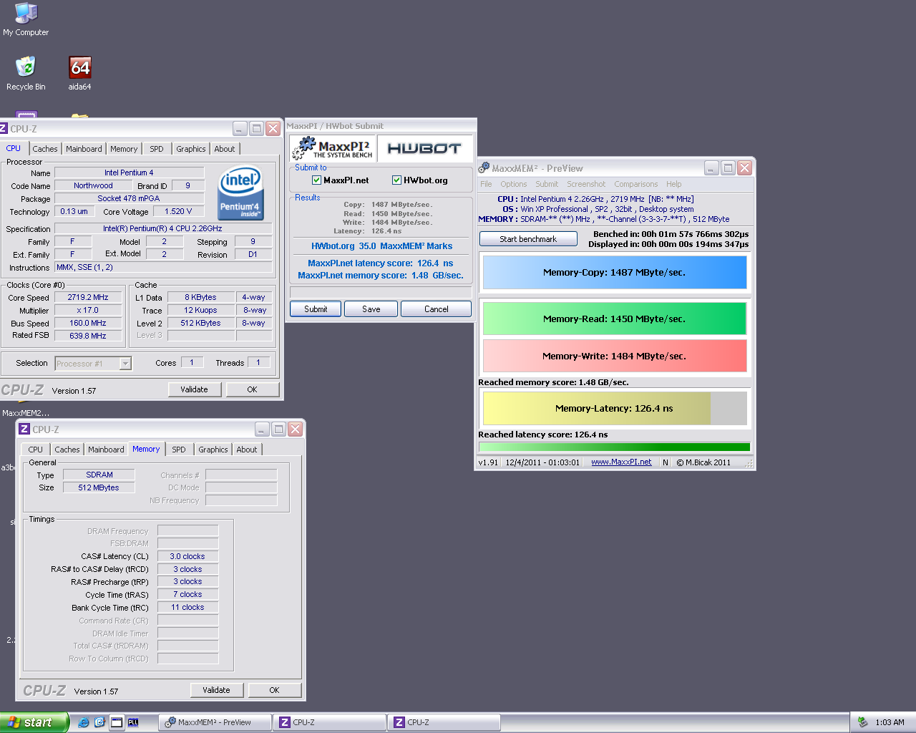Launch the PLL quick launch icon
Image resolution: width=916 pixels, height=733 pixels.
(x=133, y=722)
